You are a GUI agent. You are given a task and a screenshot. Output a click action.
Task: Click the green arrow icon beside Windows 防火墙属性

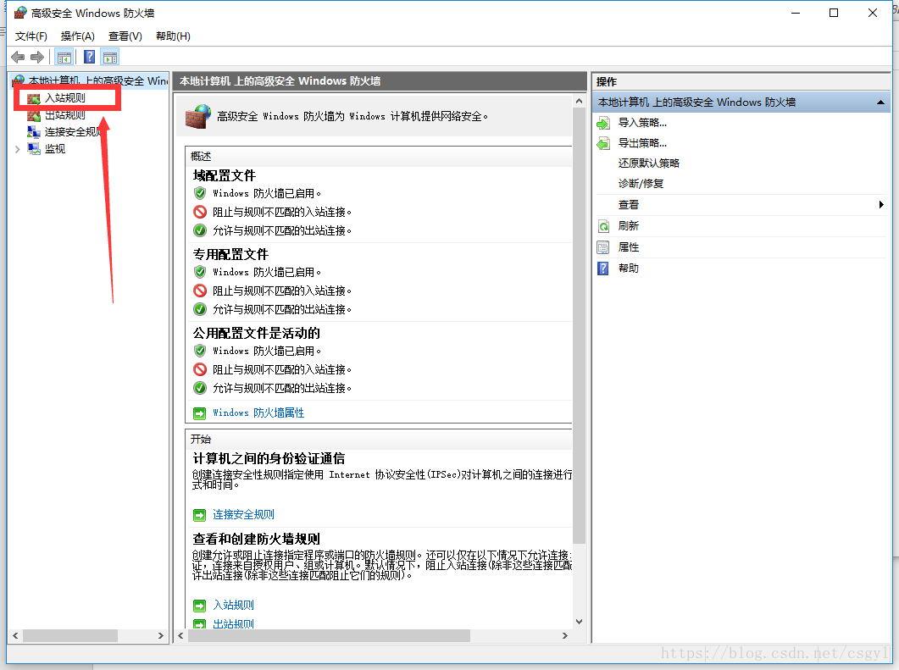[199, 413]
